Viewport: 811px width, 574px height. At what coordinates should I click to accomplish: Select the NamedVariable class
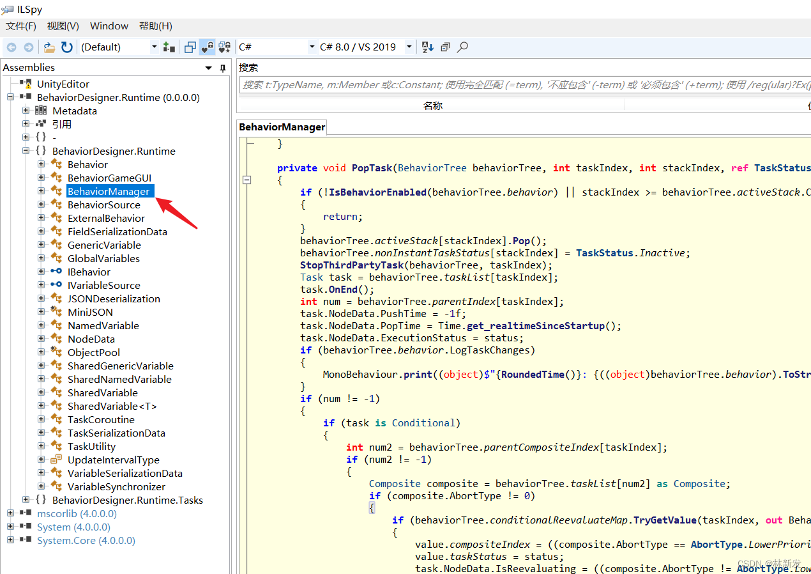pos(103,325)
